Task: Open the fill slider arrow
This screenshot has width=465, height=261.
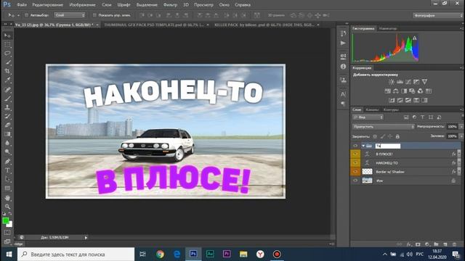Action: [x=461, y=136]
